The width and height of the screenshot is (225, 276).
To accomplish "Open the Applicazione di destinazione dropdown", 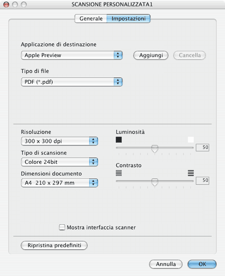I will pos(72,55).
